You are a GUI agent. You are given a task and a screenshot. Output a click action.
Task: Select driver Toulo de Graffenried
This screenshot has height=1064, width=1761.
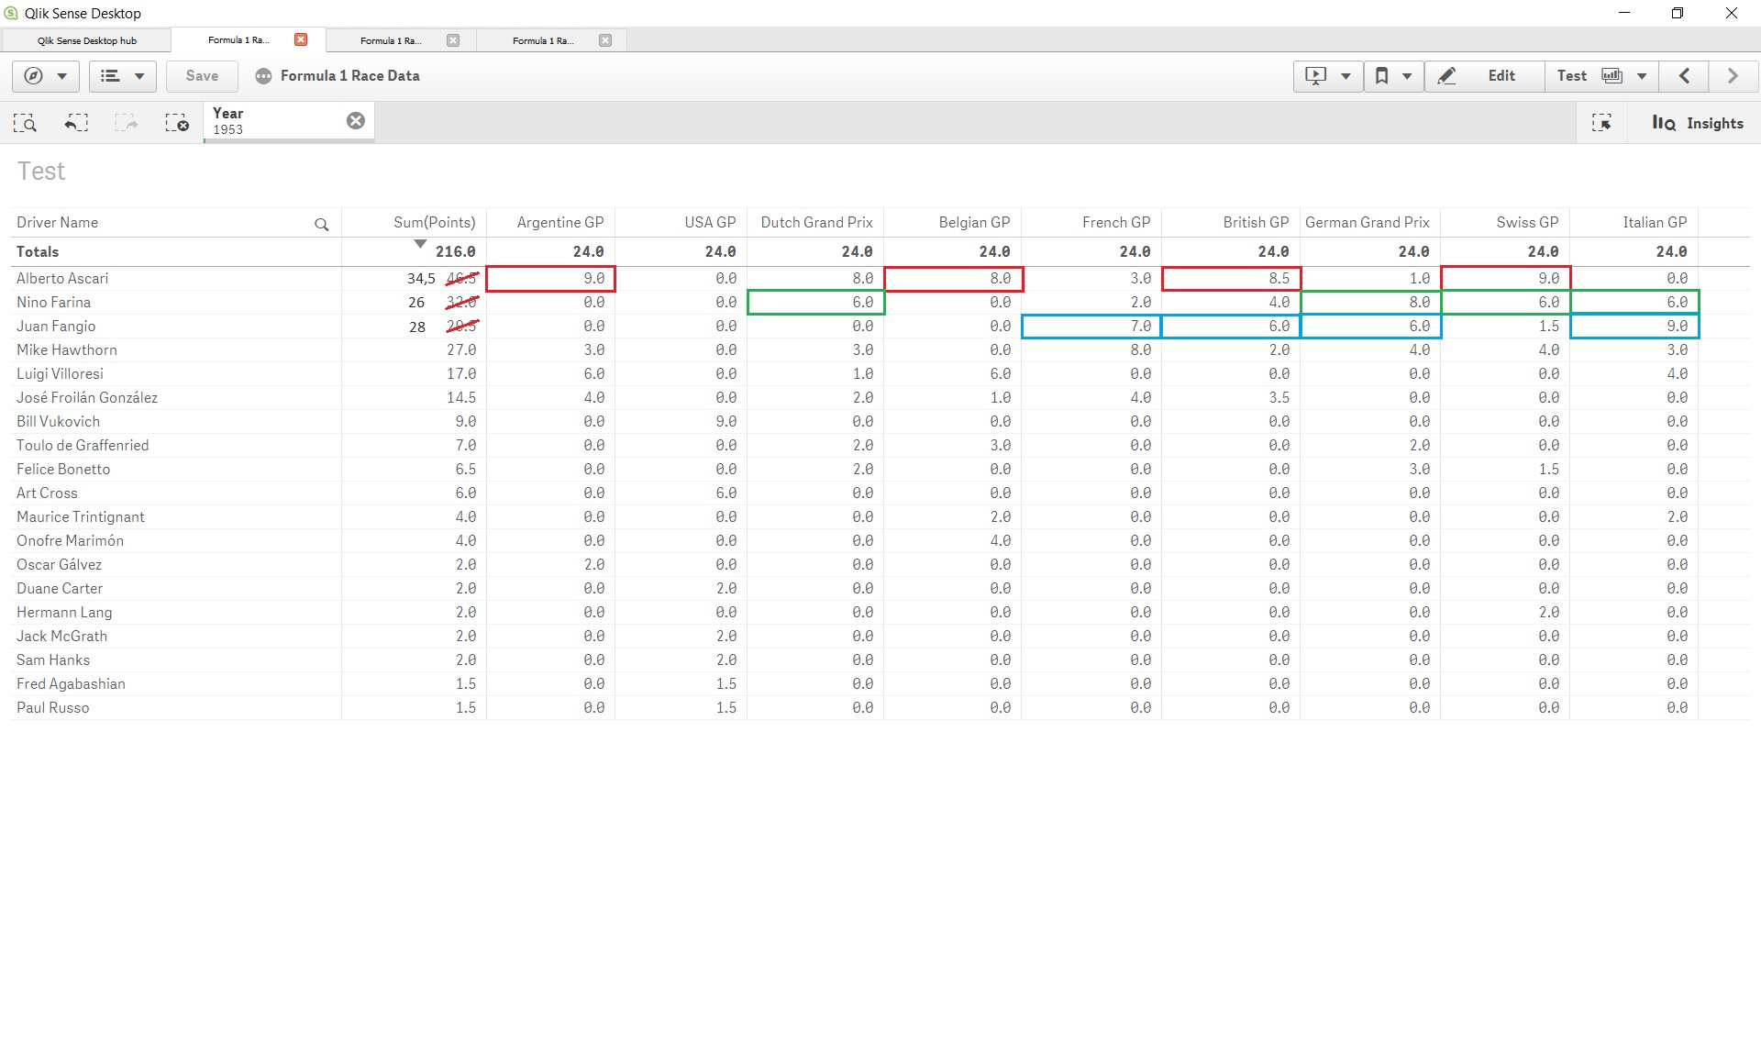pos(83,446)
